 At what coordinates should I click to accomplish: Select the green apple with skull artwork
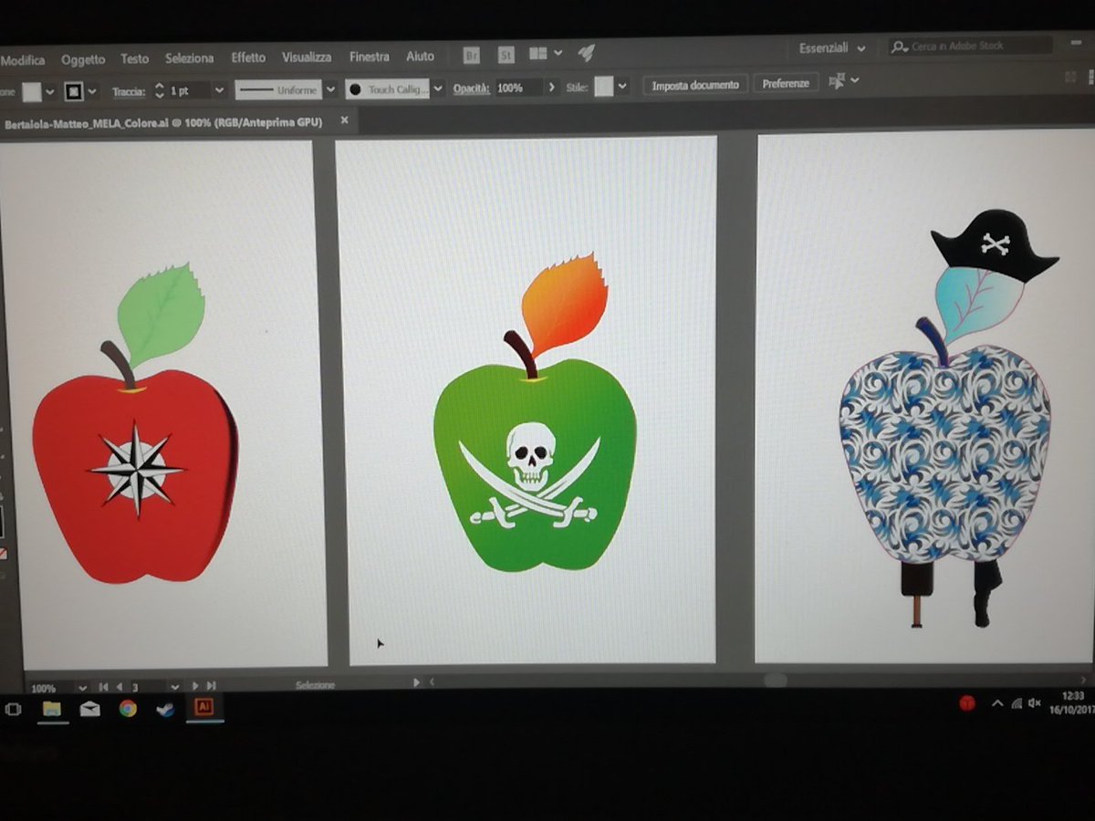coord(535,412)
